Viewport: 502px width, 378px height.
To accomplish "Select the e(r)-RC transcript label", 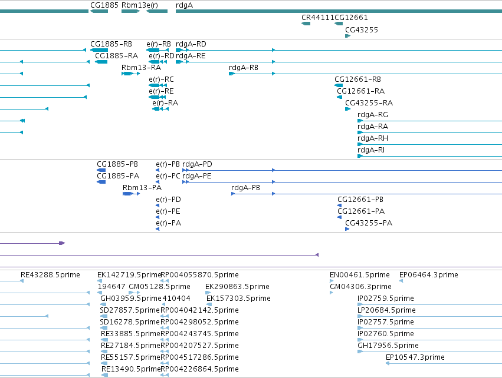I will (162, 79).
